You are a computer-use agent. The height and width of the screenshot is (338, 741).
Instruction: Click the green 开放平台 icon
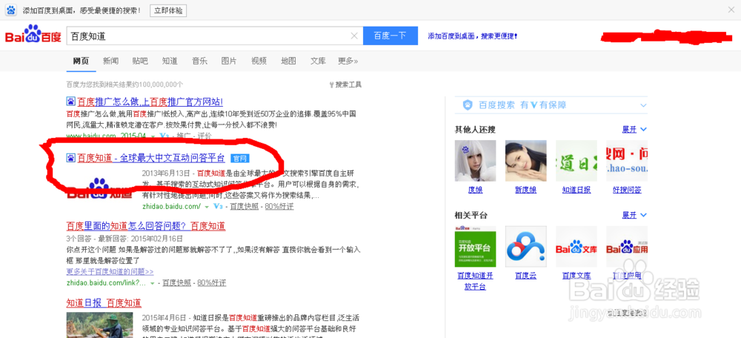(x=476, y=246)
